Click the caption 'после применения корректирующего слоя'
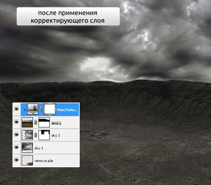This screenshot has height=185, width=211. pyautogui.click(x=68, y=16)
